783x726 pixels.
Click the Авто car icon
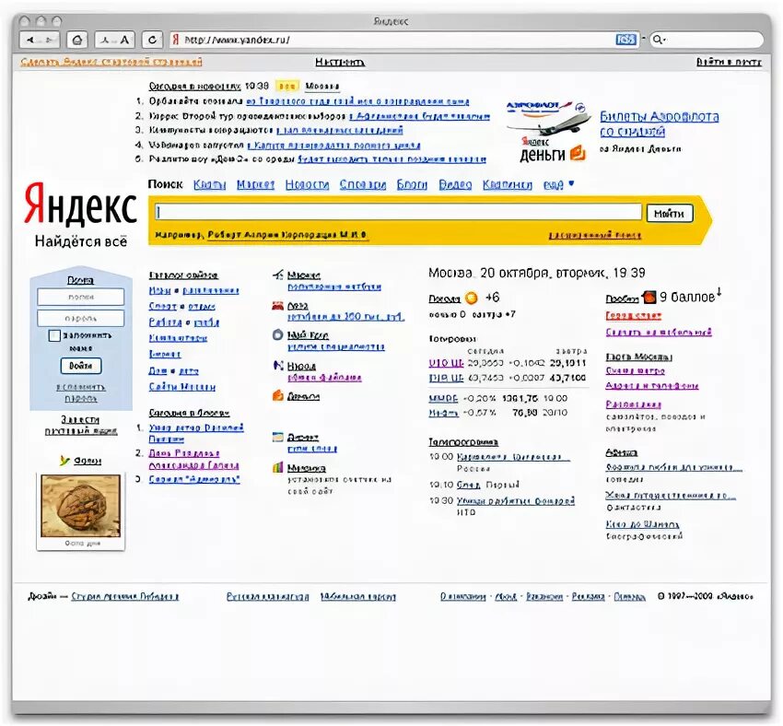tap(277, 306)
